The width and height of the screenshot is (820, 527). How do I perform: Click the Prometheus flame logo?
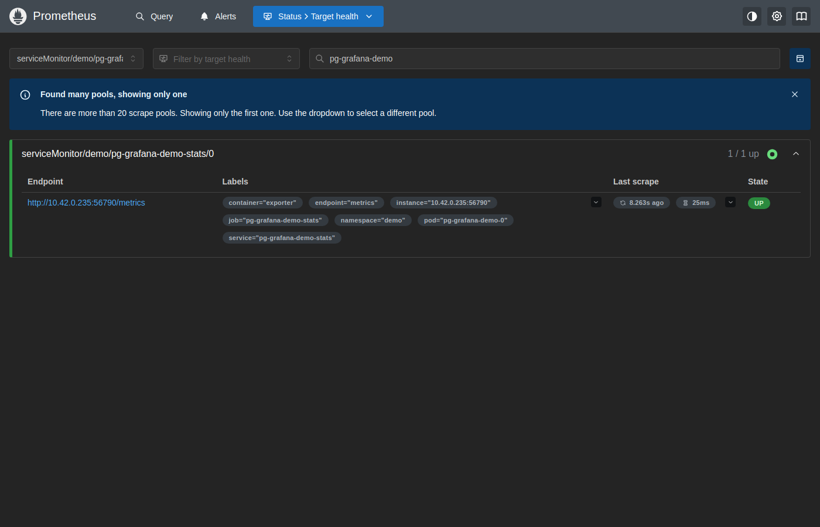pos(18,16)
